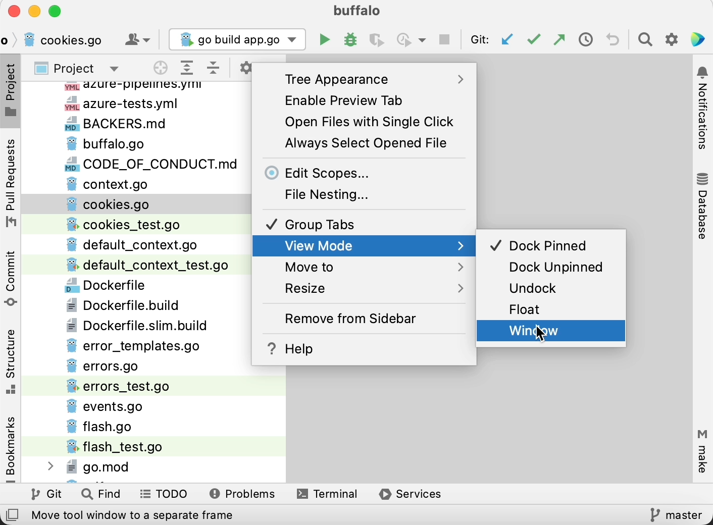The width and height of the screenshot is (713, 525).
Task: Open run configuration dropdown go build app.go
Action: point(238,40)
